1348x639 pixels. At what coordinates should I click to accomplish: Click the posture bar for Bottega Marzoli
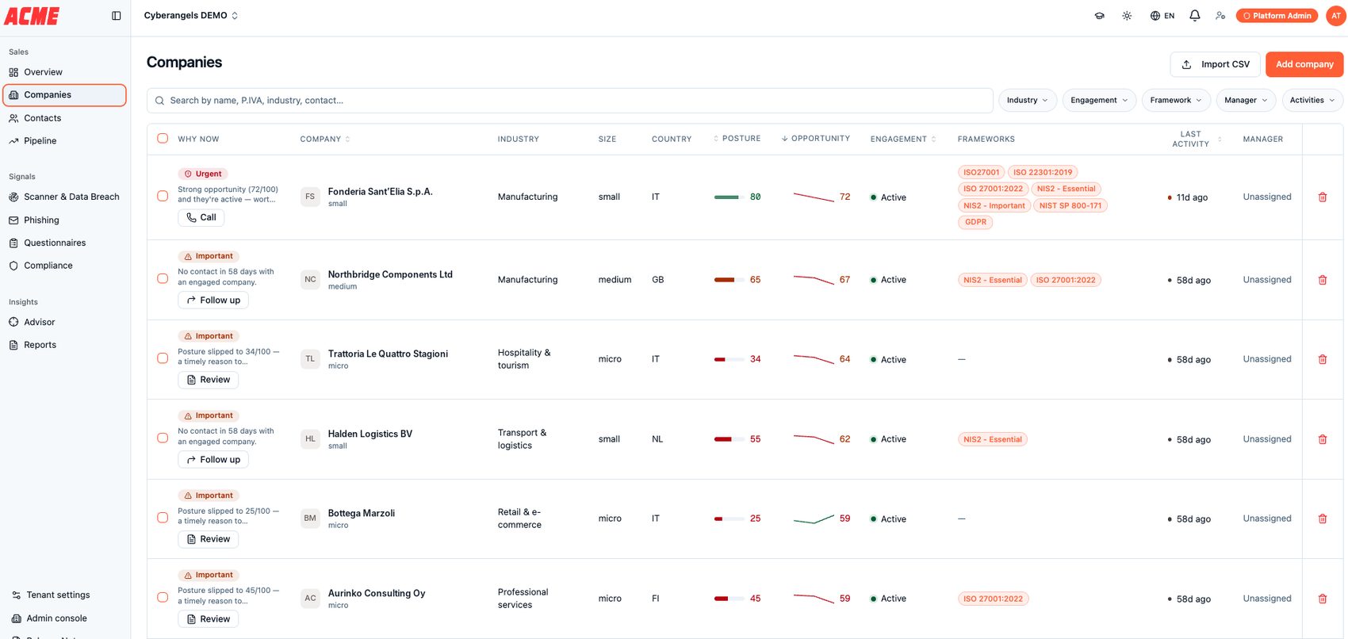tap(730, 519)
